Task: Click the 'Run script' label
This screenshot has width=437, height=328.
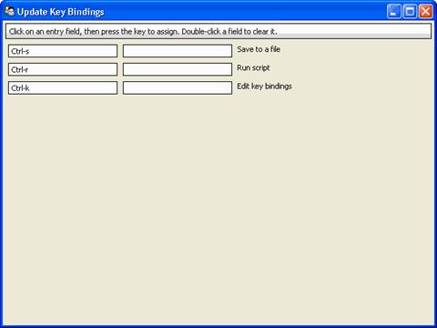Action: coord(253,67)
